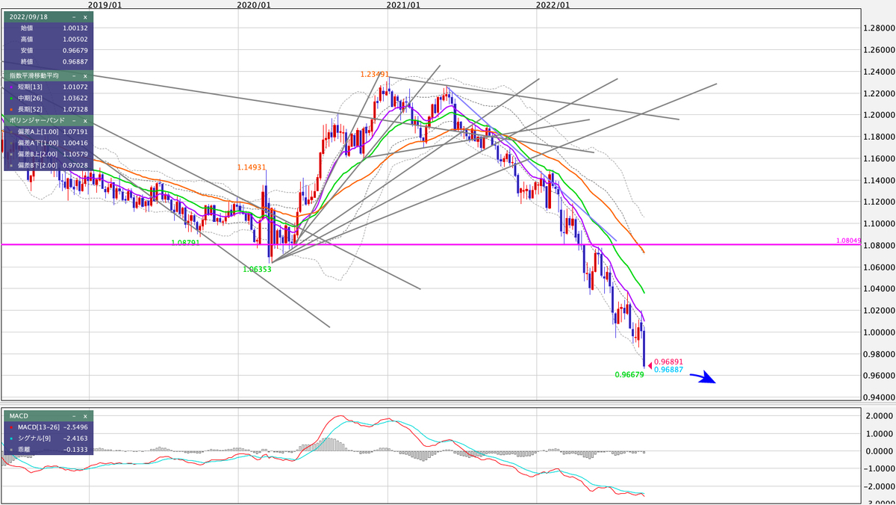Click the magenta 1.08049 line label
The height and width of the screenshot is (505, 896).
coord(850,241)
